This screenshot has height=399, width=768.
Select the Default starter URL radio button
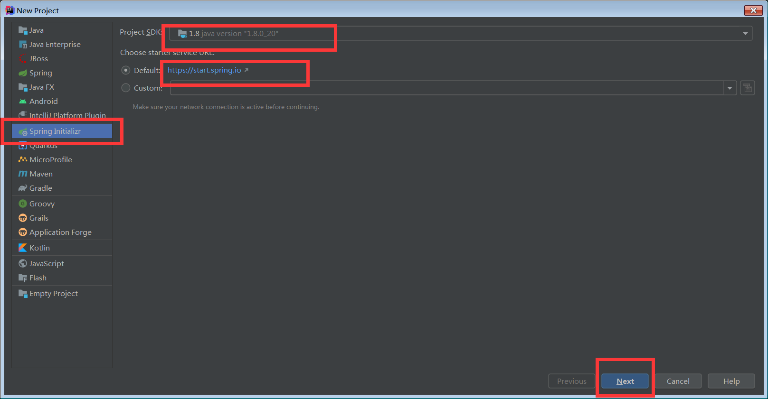[126, 70]
